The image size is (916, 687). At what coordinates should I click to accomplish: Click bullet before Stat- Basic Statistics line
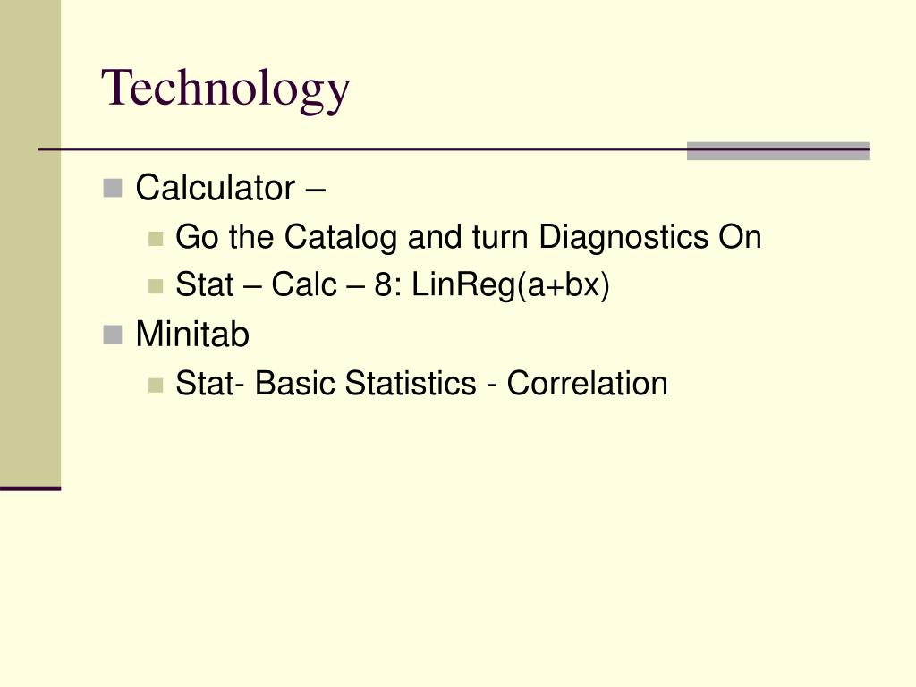click(156, 385)
